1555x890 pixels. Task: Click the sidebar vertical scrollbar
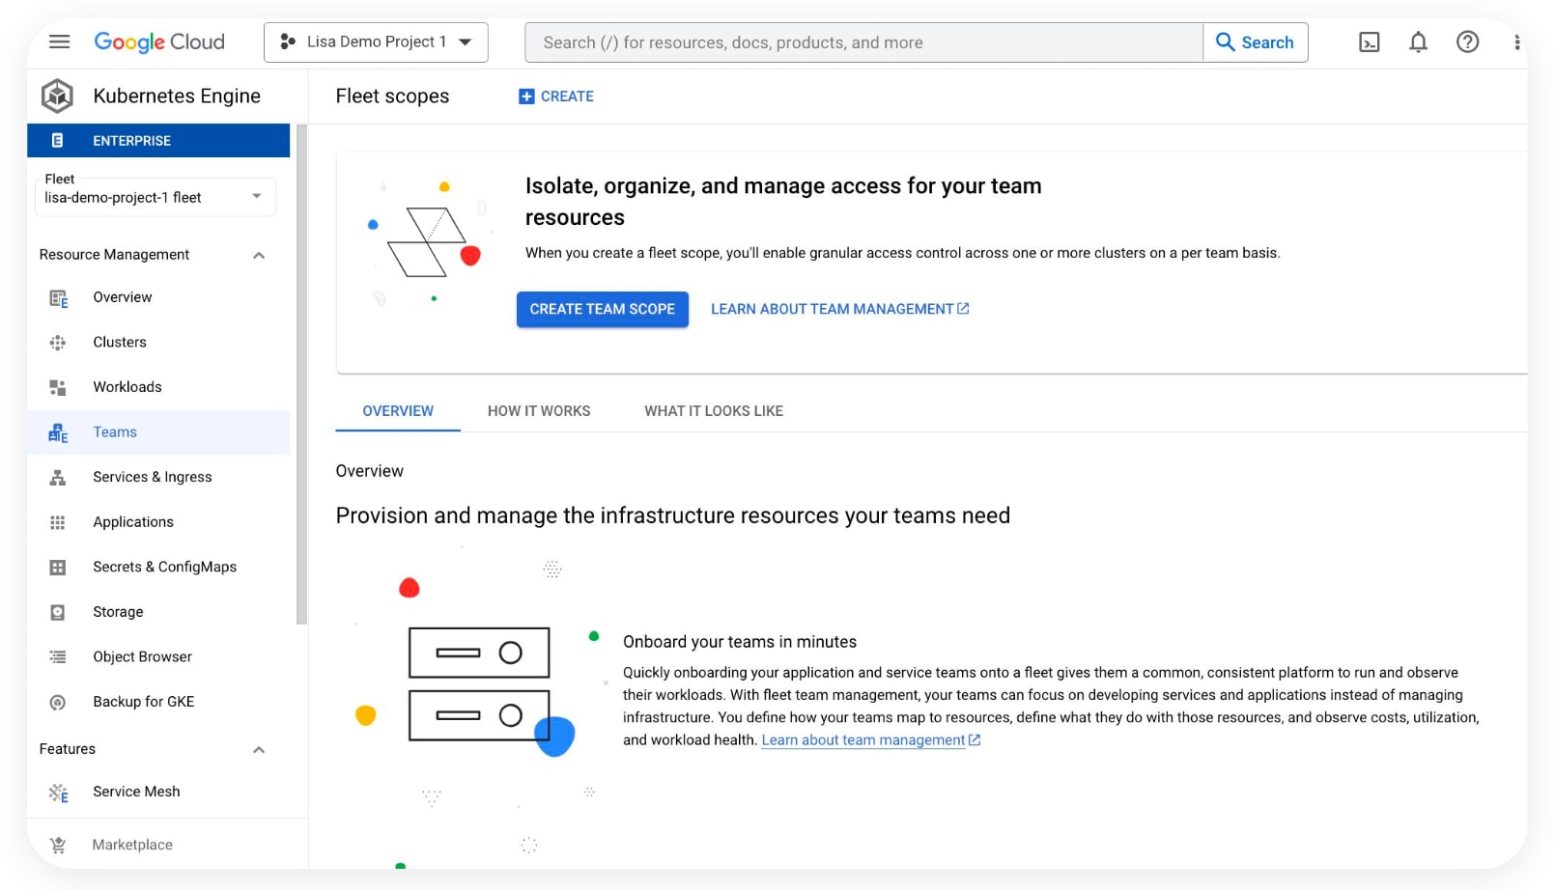click(301, 375)
